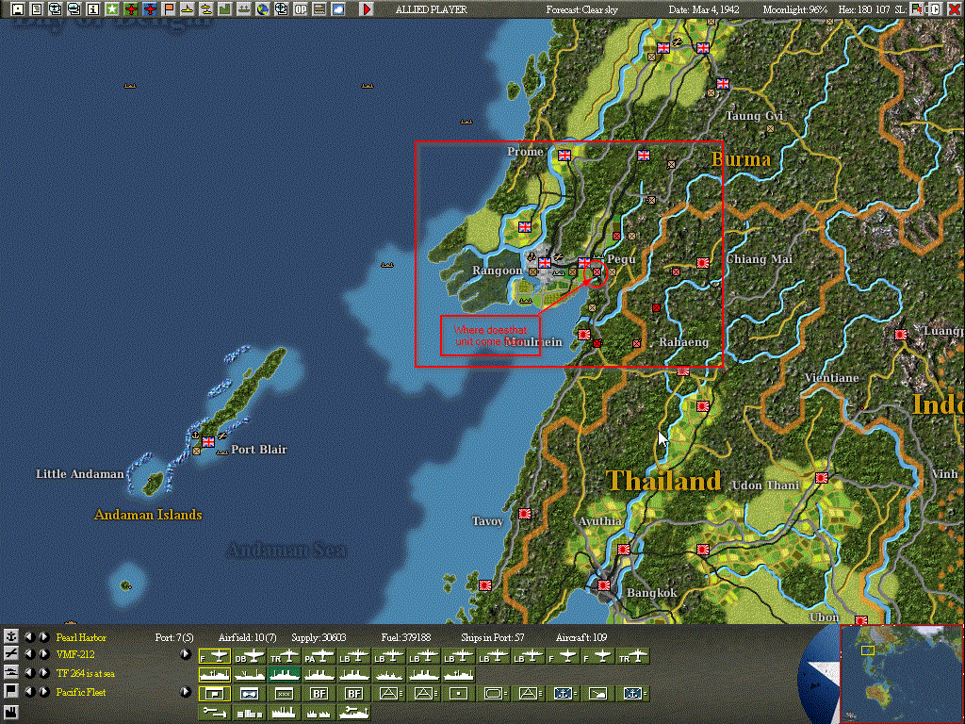Select the xxx corps unit icon
The width and height of the screenshot is (965, 724).
pos(284,694)
